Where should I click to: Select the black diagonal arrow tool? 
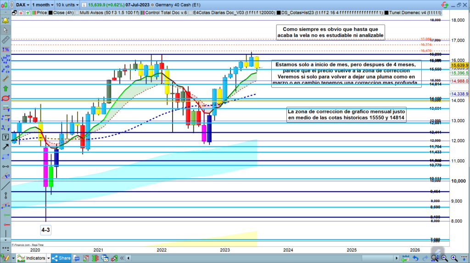[6, 147]
